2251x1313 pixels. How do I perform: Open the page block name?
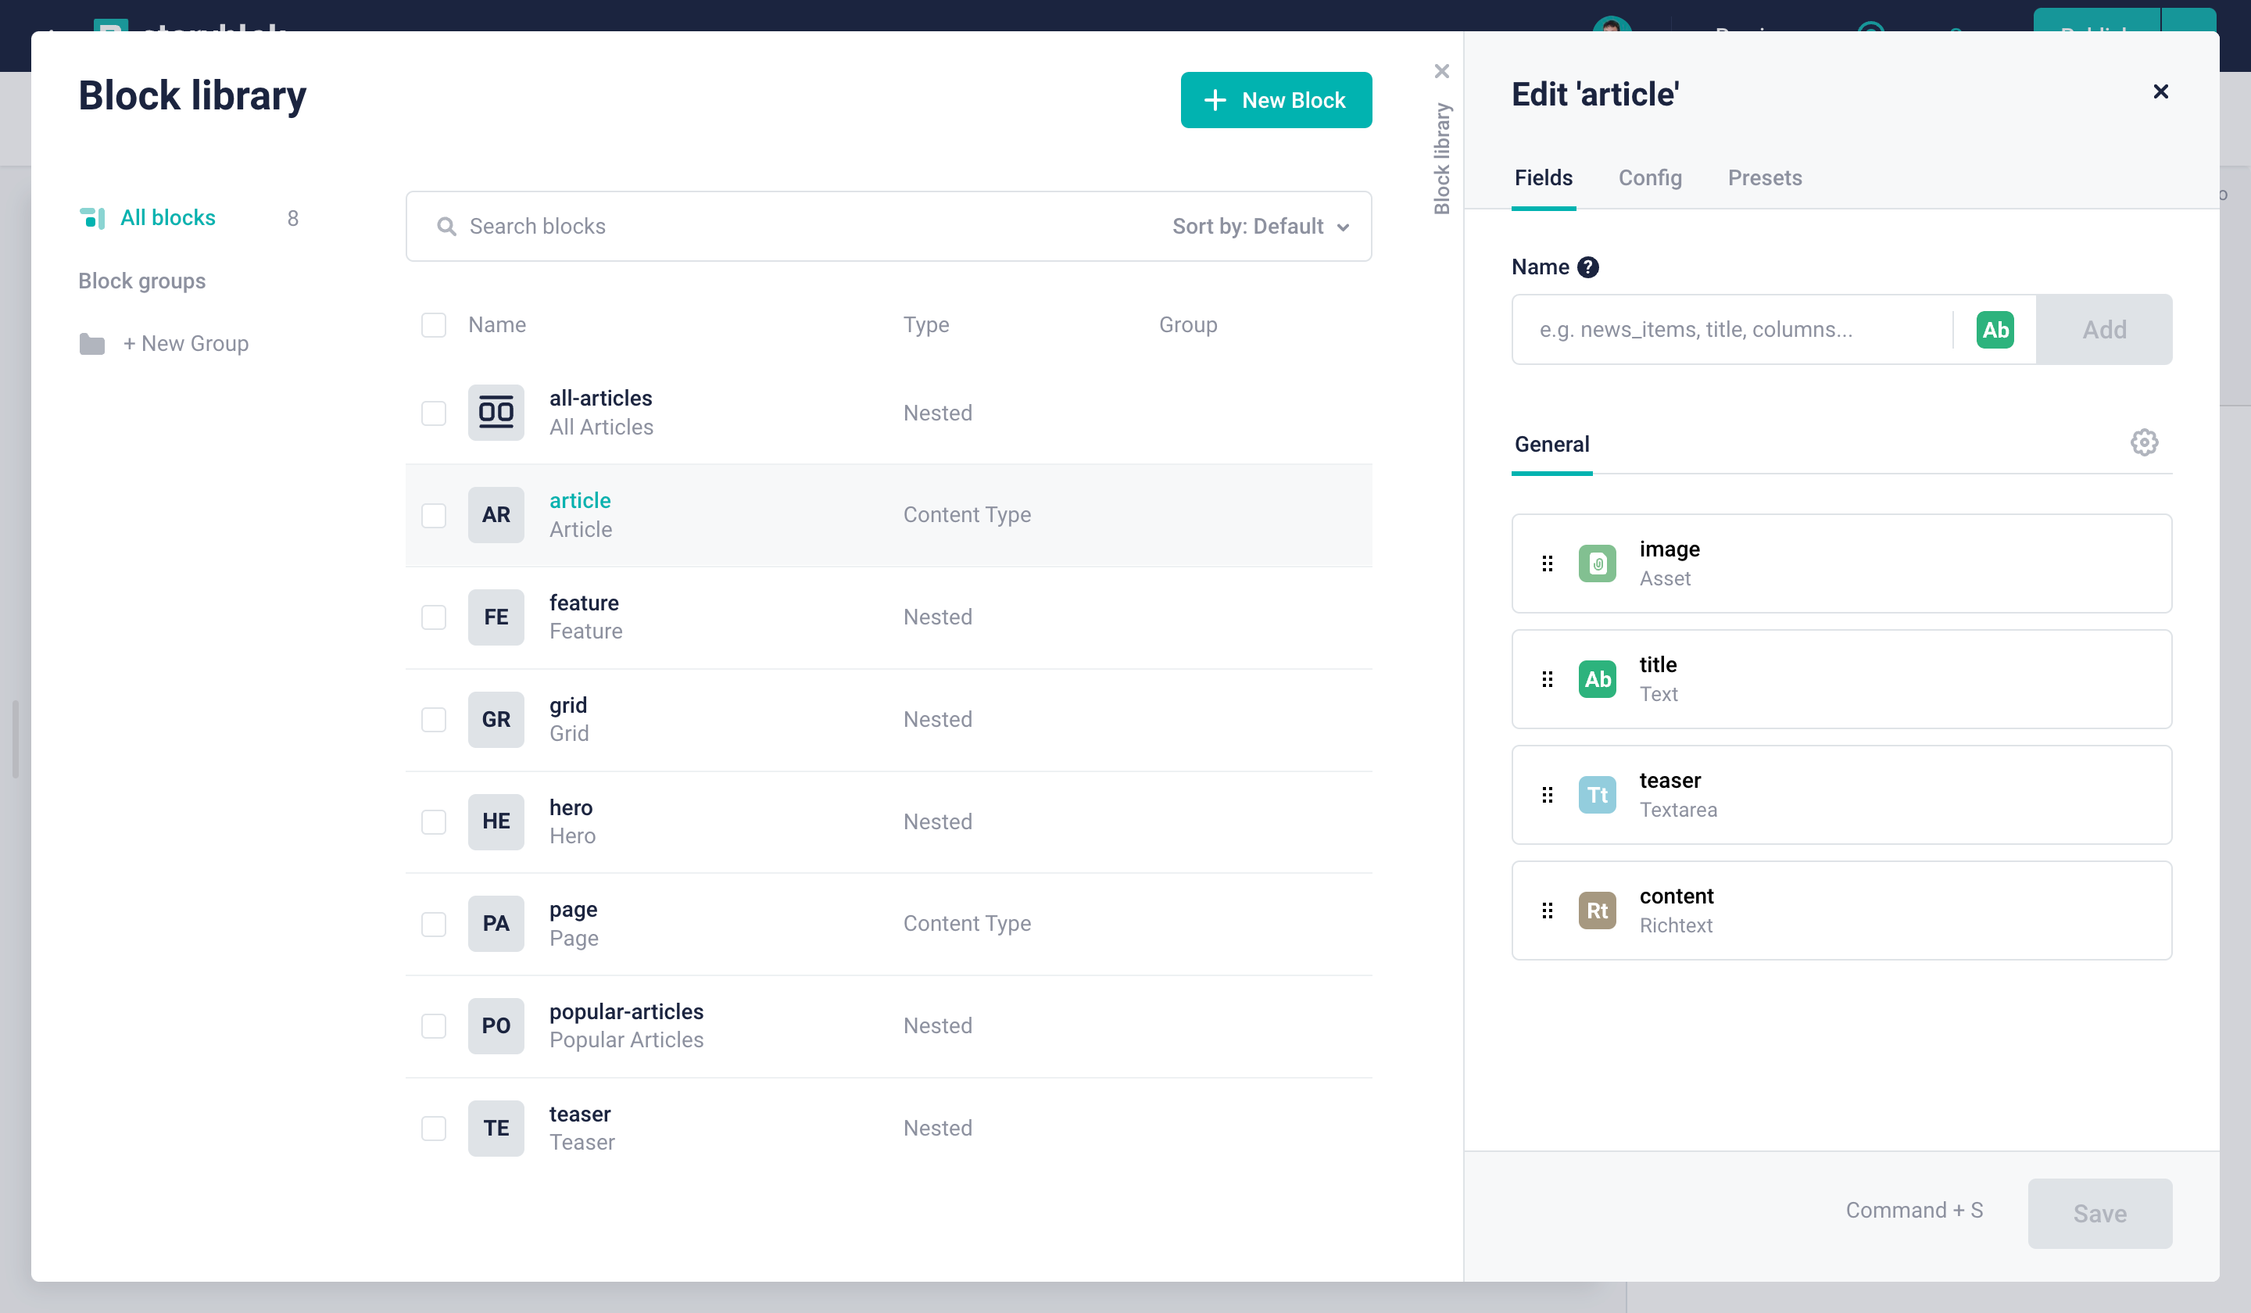coord(573,909)
